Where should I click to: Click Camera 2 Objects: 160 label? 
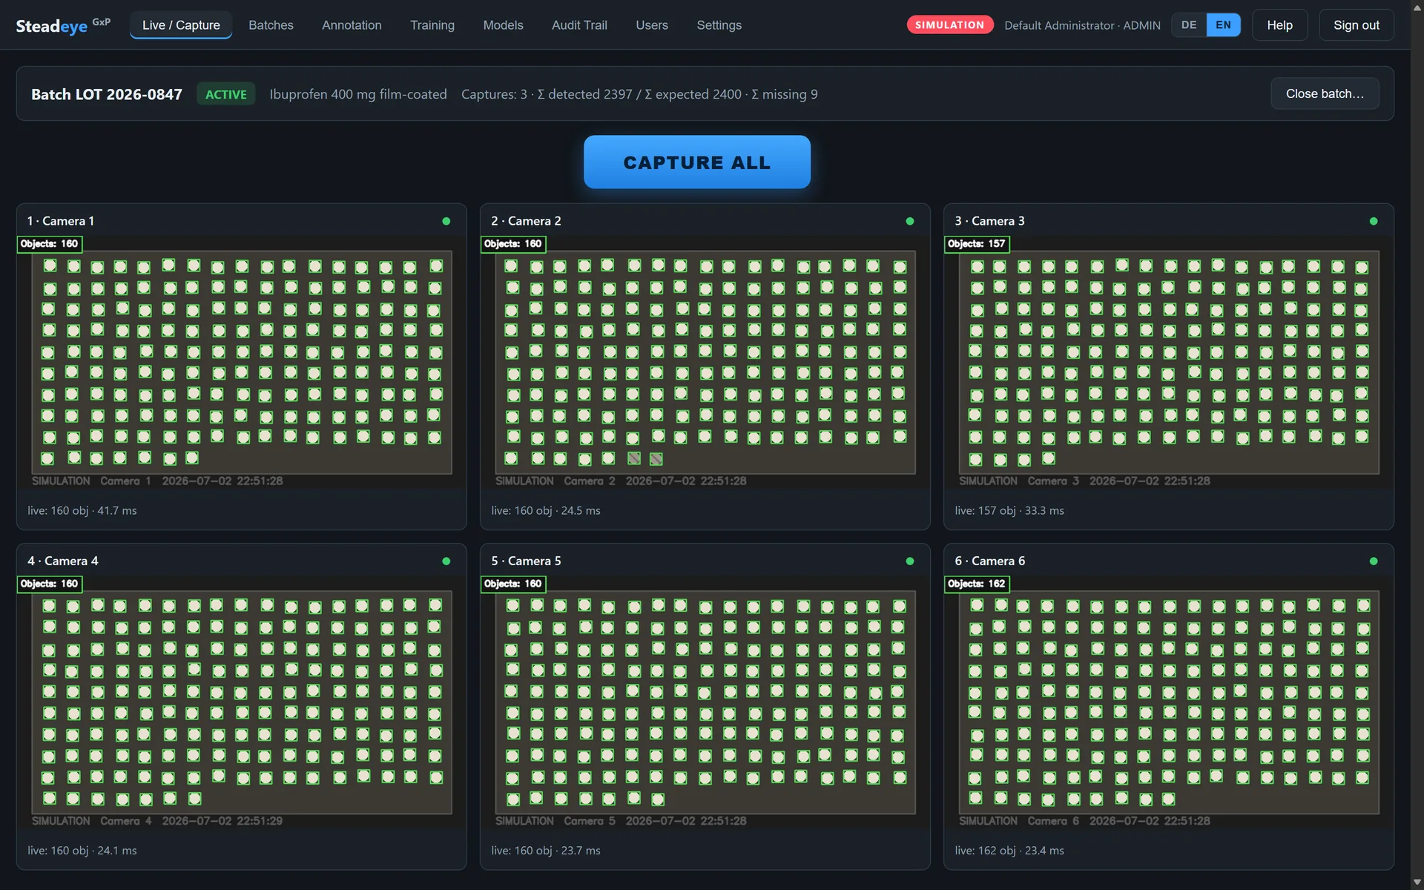[512, 244]
